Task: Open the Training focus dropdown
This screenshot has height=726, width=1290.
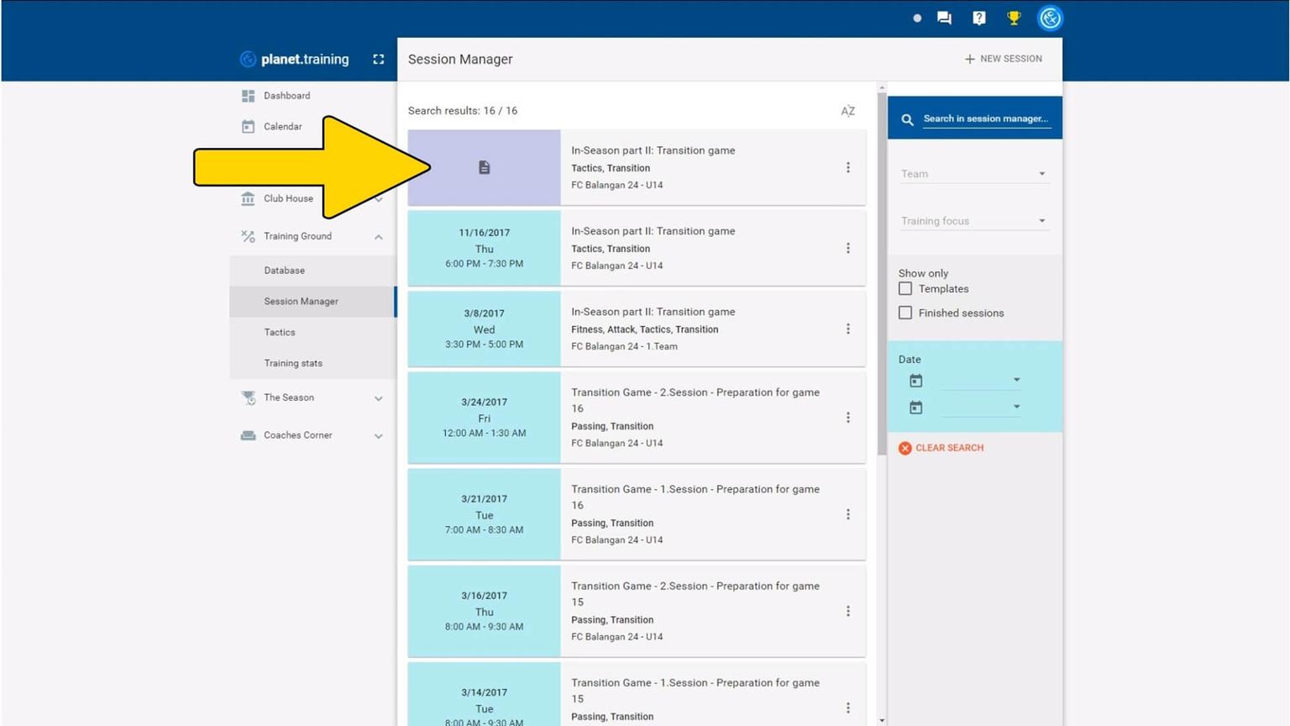Action: [973, 221]
